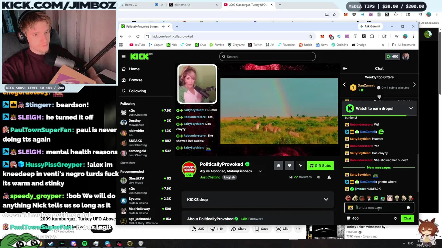The image size is (442, 248).
Task: Show previous Weekly Top Gifters entry
Action: (x=344, y=85)
